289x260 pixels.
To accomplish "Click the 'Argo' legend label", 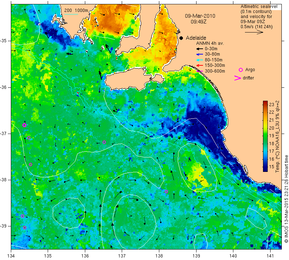I will [250, 70].
